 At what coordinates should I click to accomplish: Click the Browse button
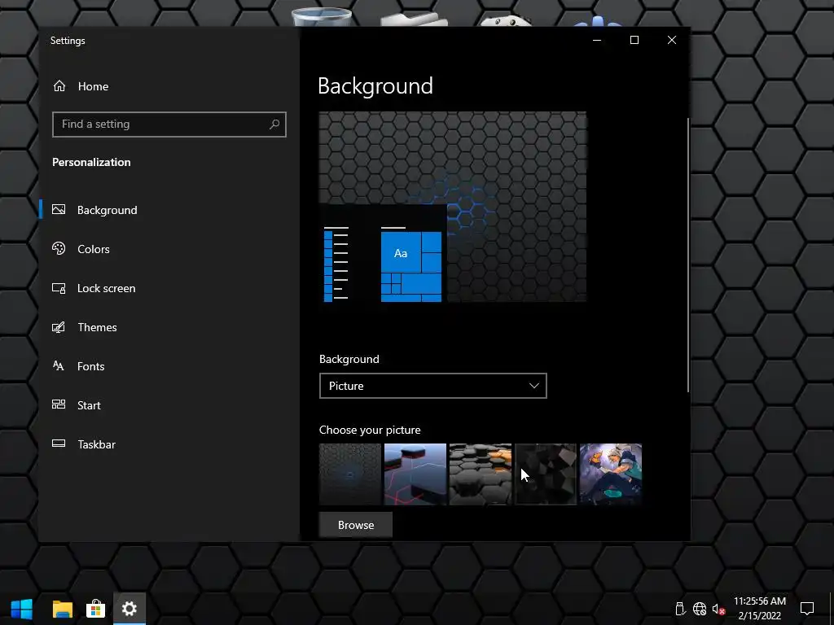[x=356, y=525]
